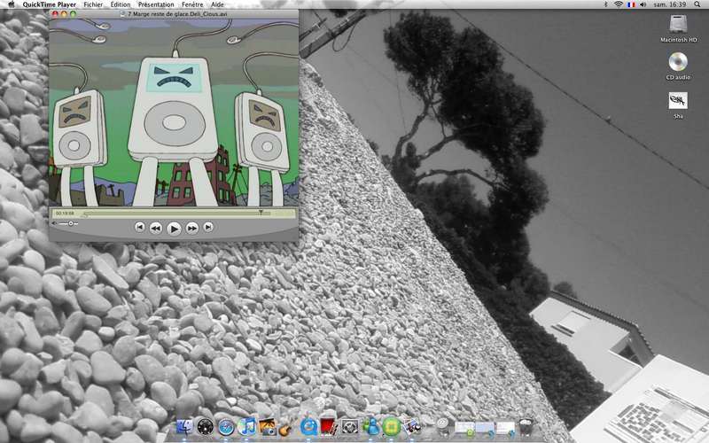
Task: Launch Safari from the Dock
Action: (x=227, y=427)
